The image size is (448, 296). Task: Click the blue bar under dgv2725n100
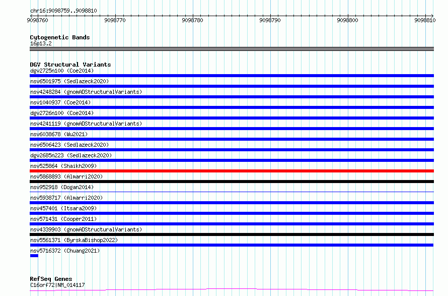click(x=232, y=76)
